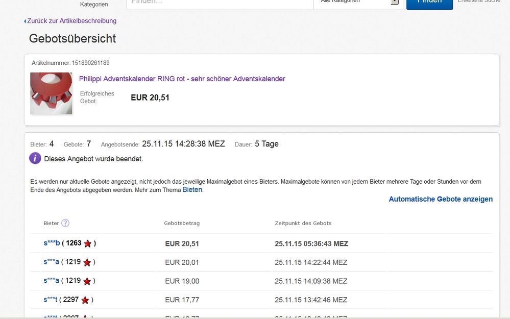510x319 pixels.
Task: Click bidder s***a in the EUR 20,01 row
Action: 51,262
